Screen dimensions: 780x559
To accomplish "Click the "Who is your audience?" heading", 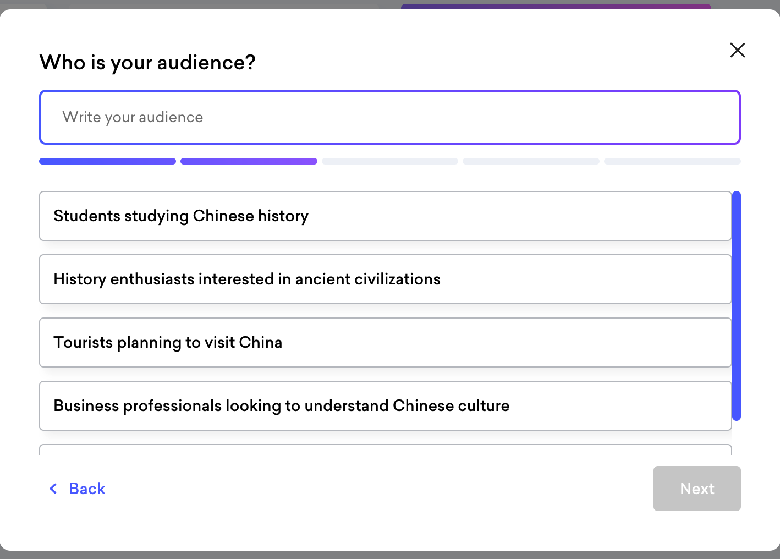I will click(x=147, y=63).
